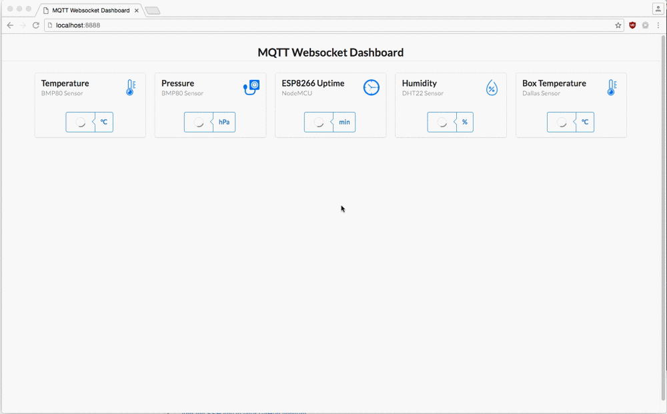Click the min unit badge under ESP8266 Uptime

(x=344, y=122)
